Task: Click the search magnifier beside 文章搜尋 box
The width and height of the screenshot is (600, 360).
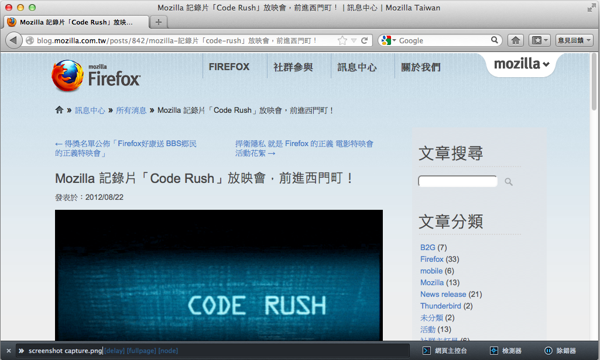Action: 508,182
